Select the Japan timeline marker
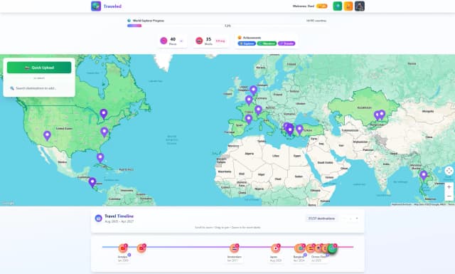Screen dimensions: 455x274 [x=276, y=248]
